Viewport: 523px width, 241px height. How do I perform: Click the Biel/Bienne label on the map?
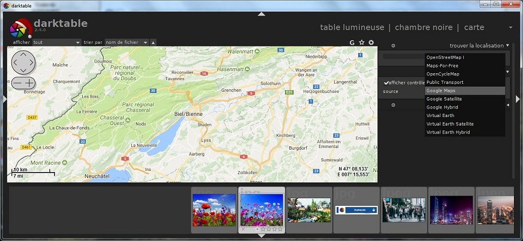(x=188, y=114)
